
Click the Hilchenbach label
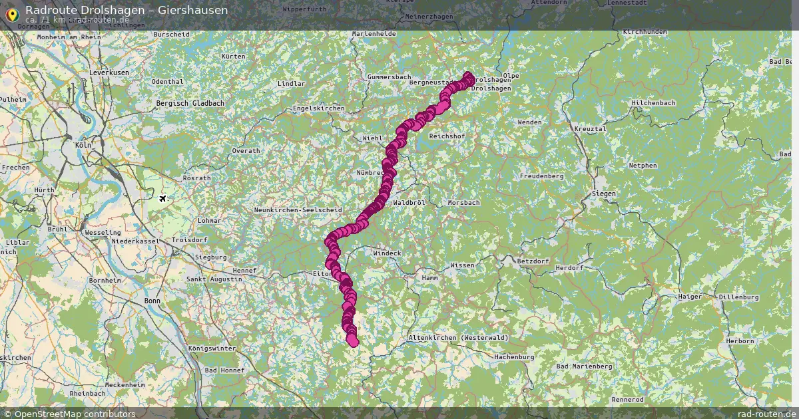(x=653, y=103)
